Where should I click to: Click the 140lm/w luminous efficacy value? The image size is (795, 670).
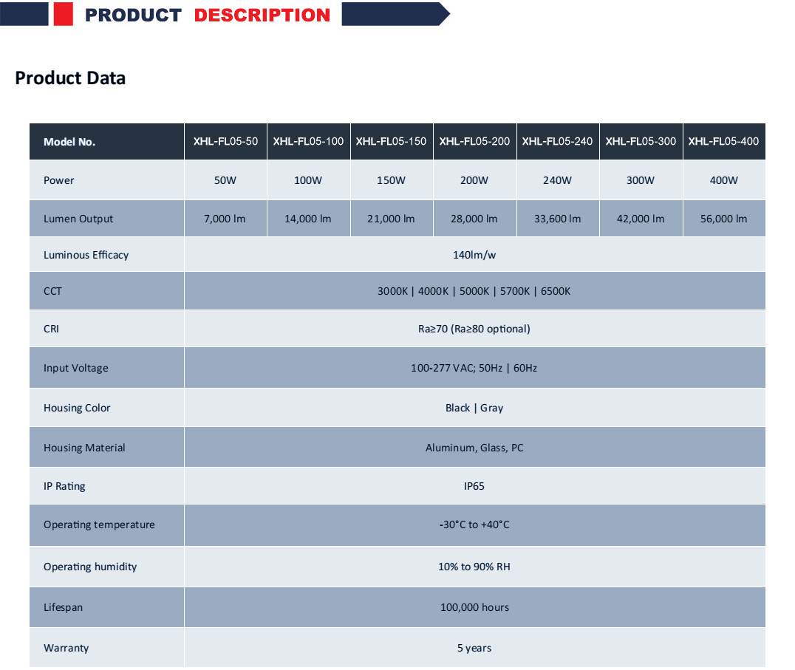pos(474,255)
